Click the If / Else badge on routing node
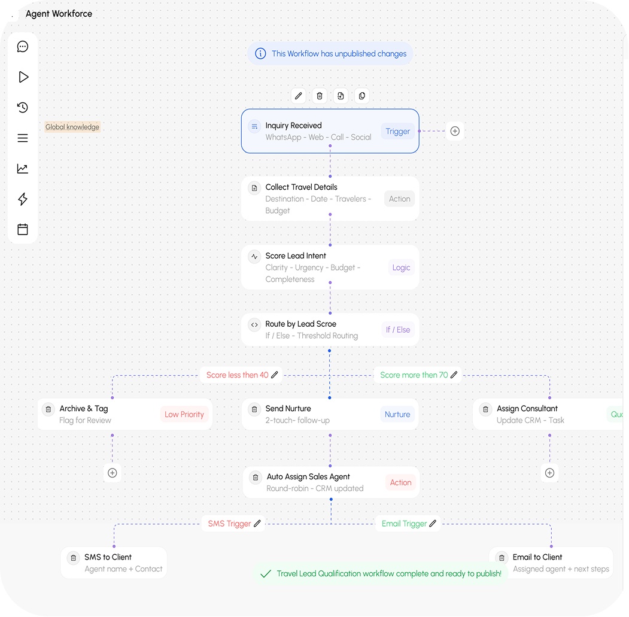Image resolution: width=629 pixels, height=617 pixels. point(398,330)
